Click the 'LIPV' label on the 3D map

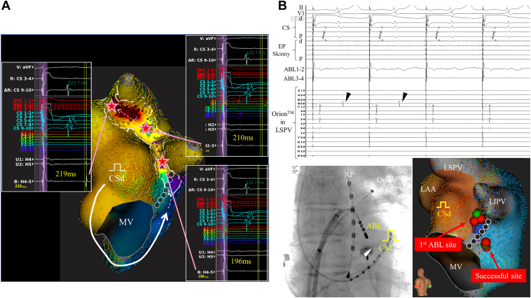tap(497, 201)
